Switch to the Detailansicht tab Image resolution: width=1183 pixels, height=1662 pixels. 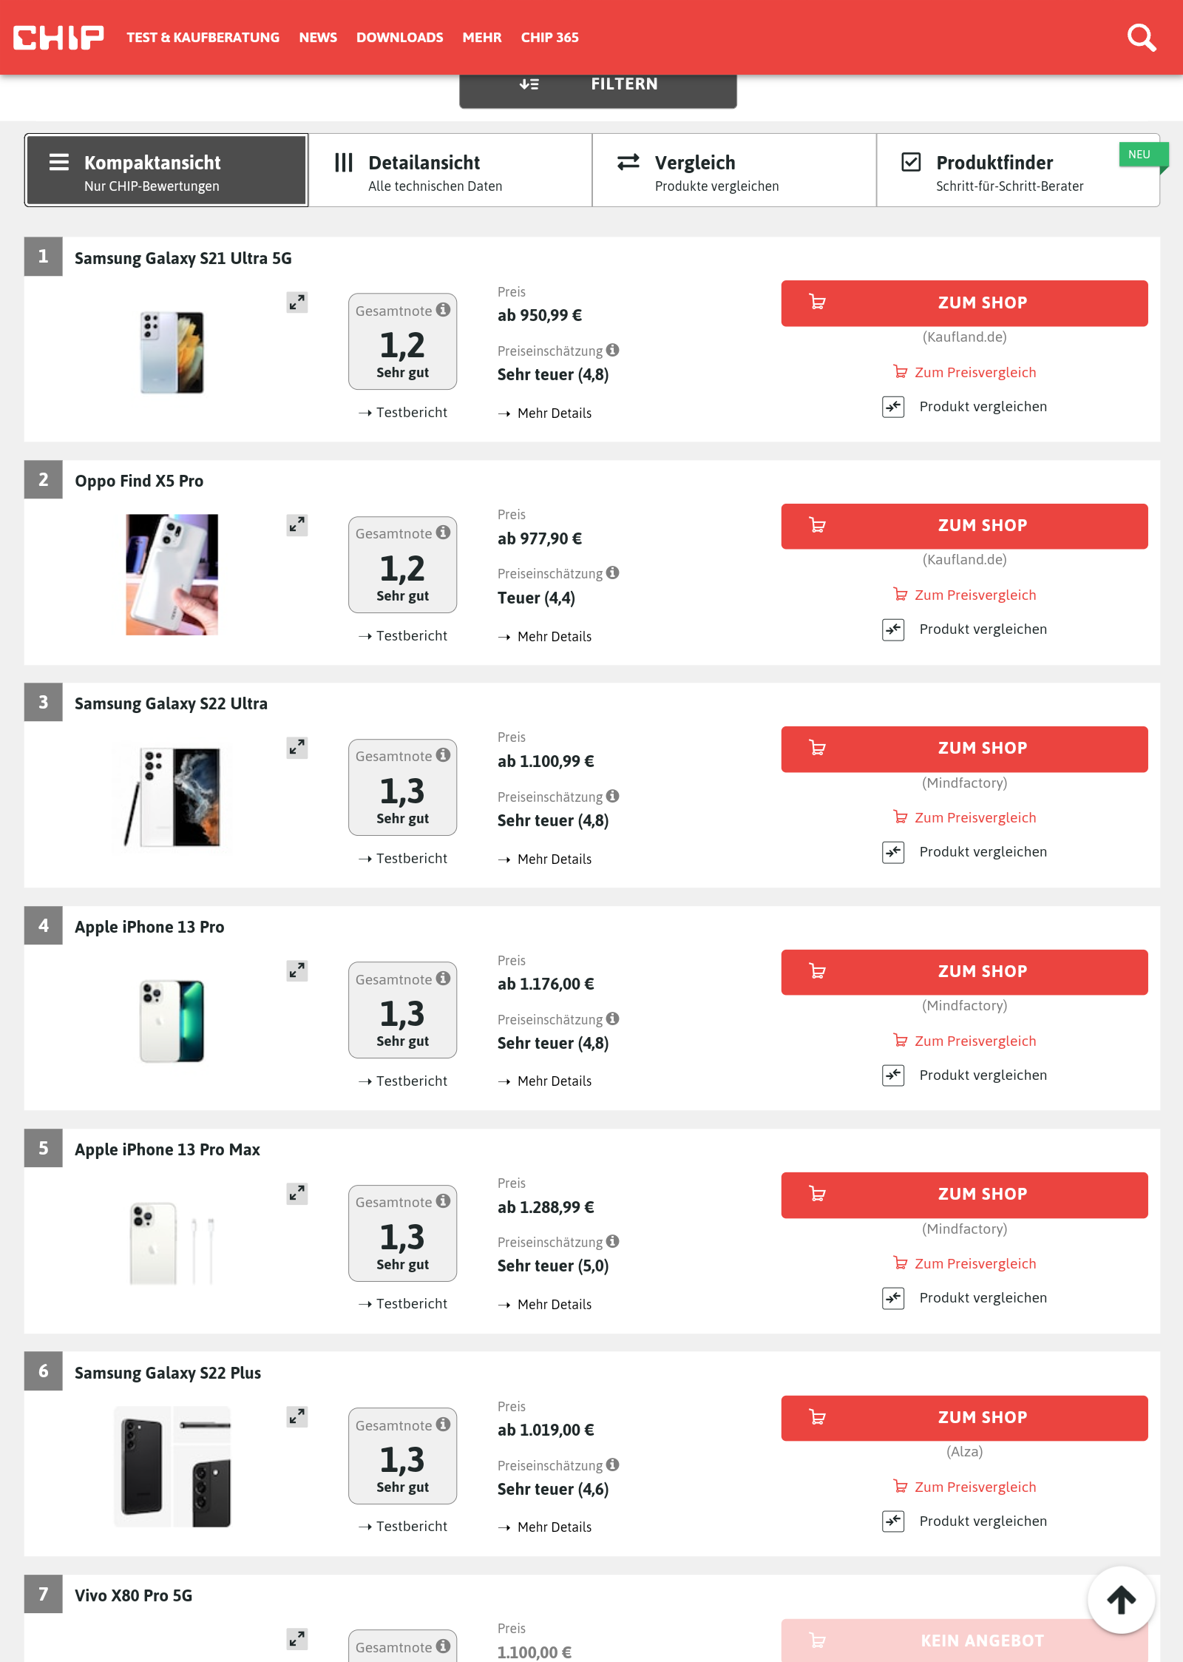click(450, 170)
